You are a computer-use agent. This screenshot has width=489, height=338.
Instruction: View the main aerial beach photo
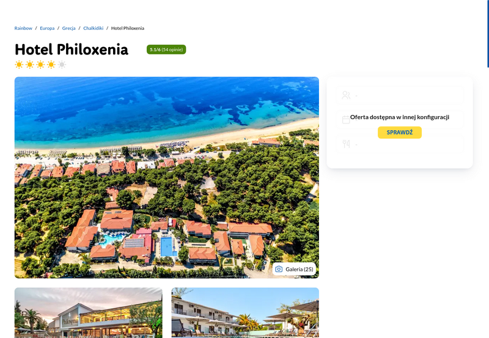click(166, 177)
